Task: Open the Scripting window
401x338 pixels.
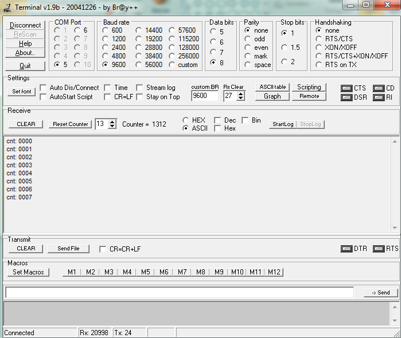Action: (x=309, y=87)
